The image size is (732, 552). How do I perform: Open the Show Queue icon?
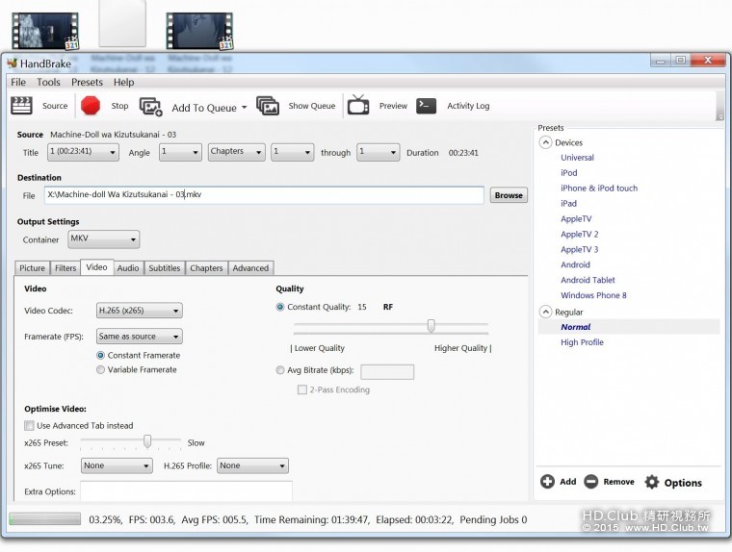coord(268,106)
